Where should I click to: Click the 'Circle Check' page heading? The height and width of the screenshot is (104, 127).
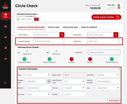pyautogui.click(x=26, y=6)
